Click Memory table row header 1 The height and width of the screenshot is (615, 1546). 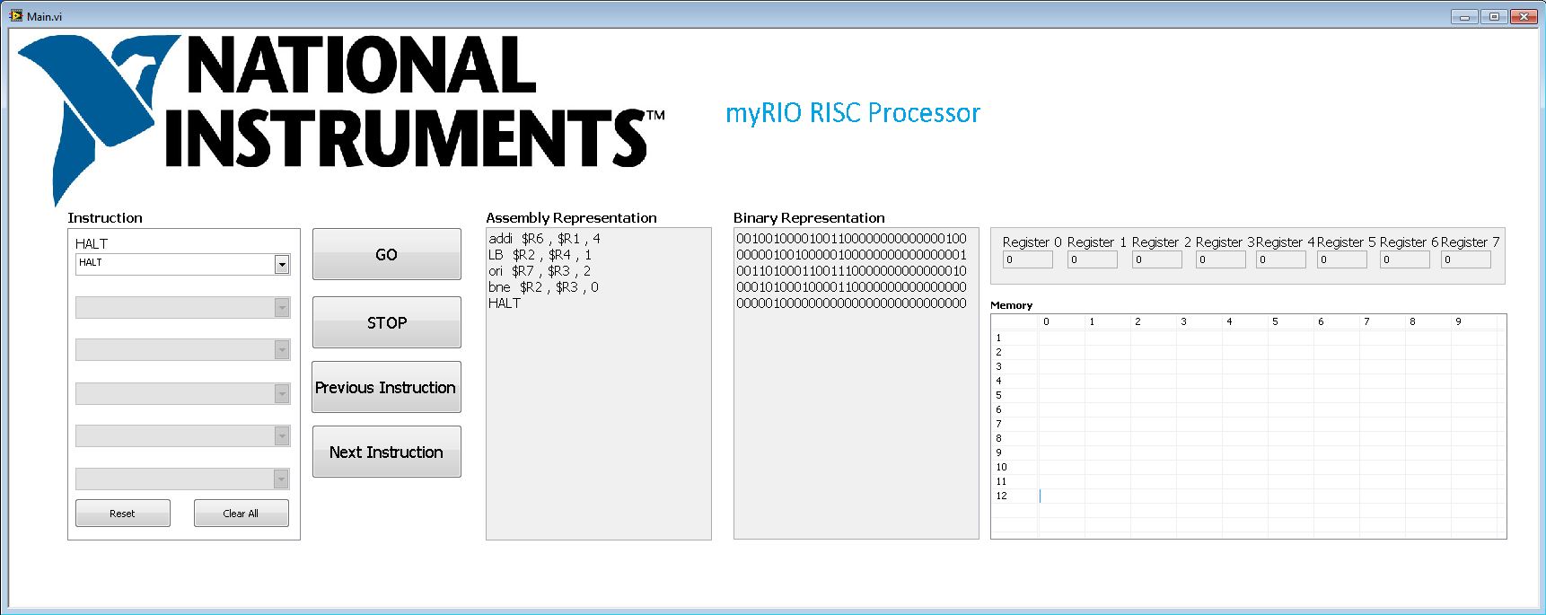click(x=998, y=338)
